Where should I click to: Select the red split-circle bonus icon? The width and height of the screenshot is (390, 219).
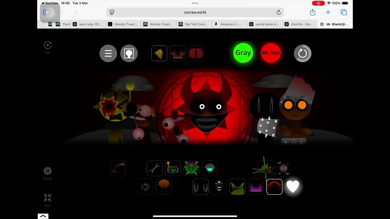click(196, 54)
